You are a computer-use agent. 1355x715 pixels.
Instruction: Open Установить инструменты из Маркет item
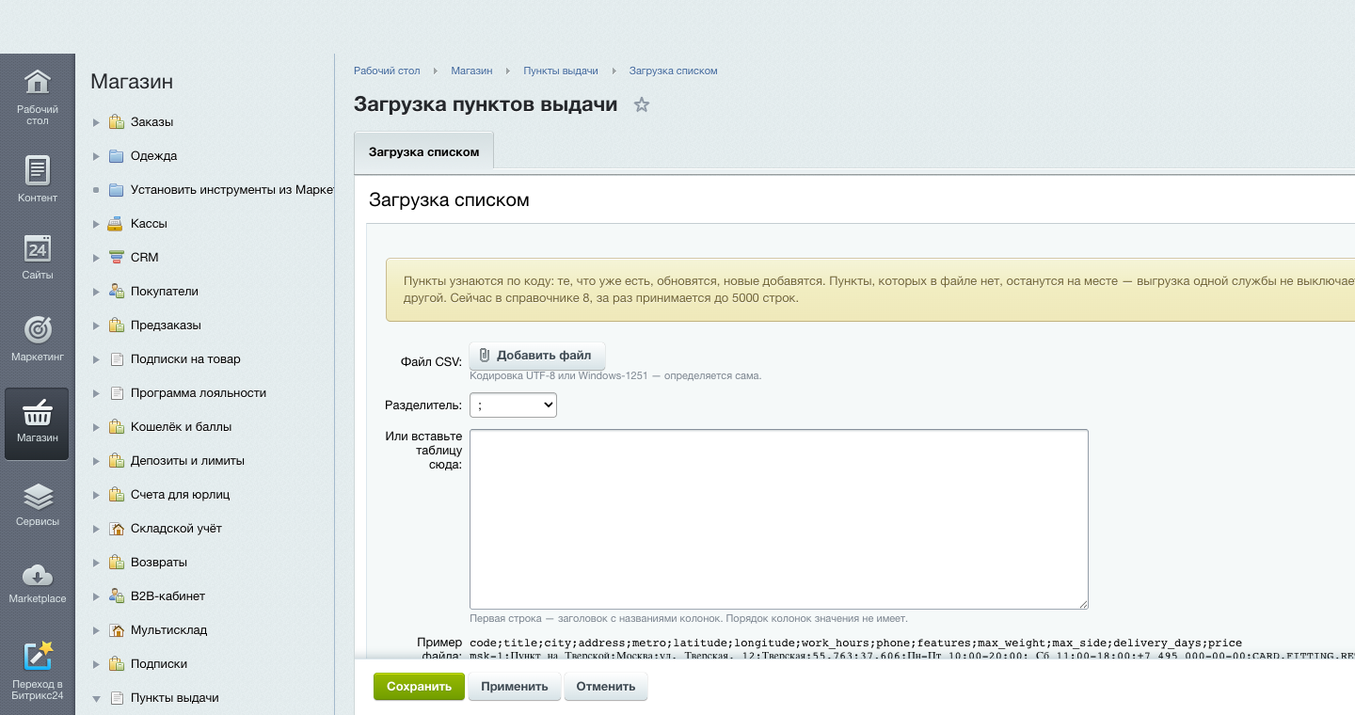232,190
